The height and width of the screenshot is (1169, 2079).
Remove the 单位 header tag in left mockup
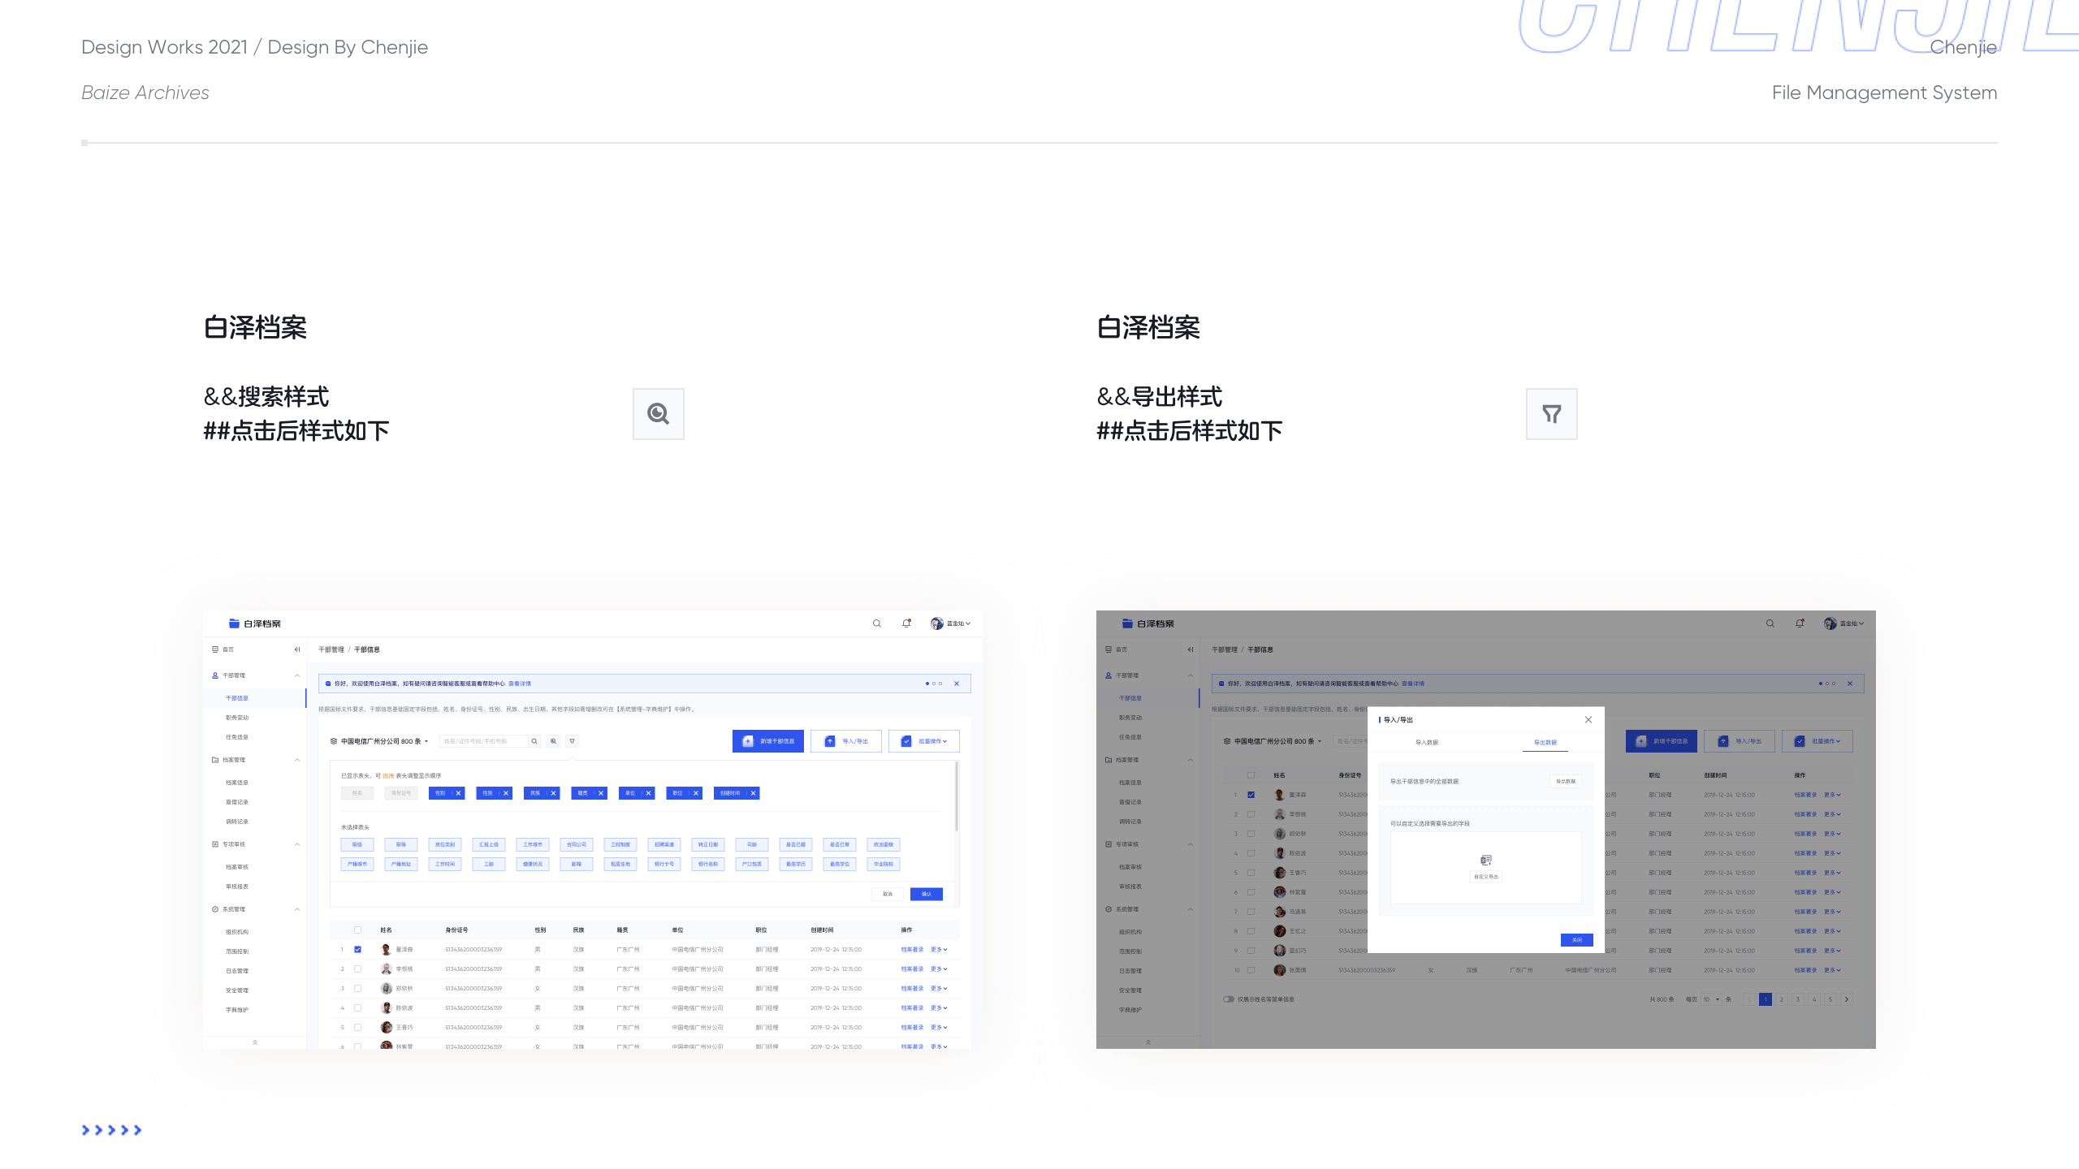click(x=648, y=793)
